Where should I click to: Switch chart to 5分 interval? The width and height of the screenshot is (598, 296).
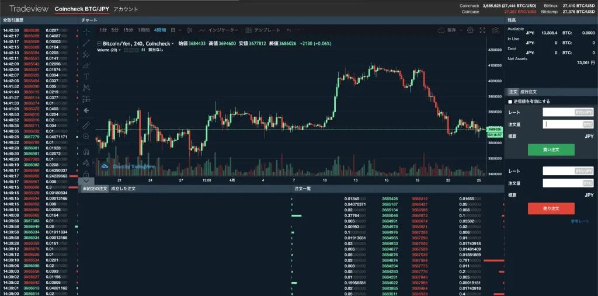click(x=115, y=30)
